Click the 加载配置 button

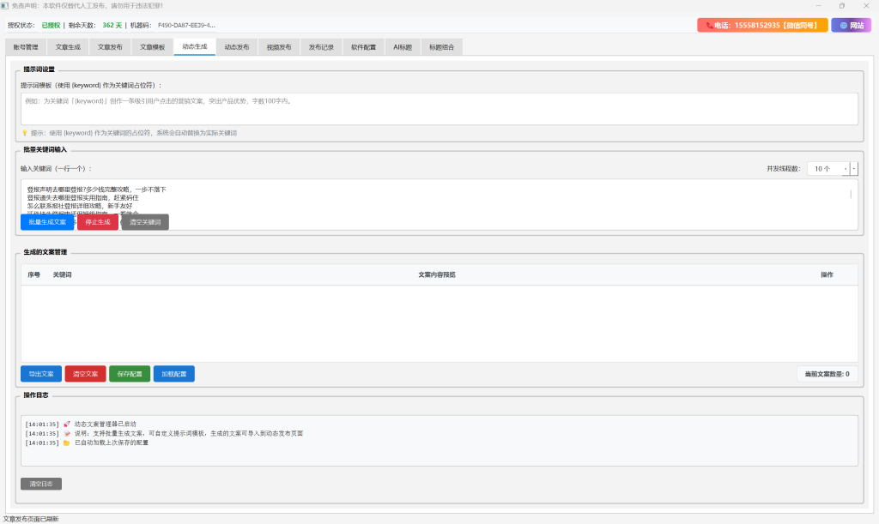coord(174,374)
